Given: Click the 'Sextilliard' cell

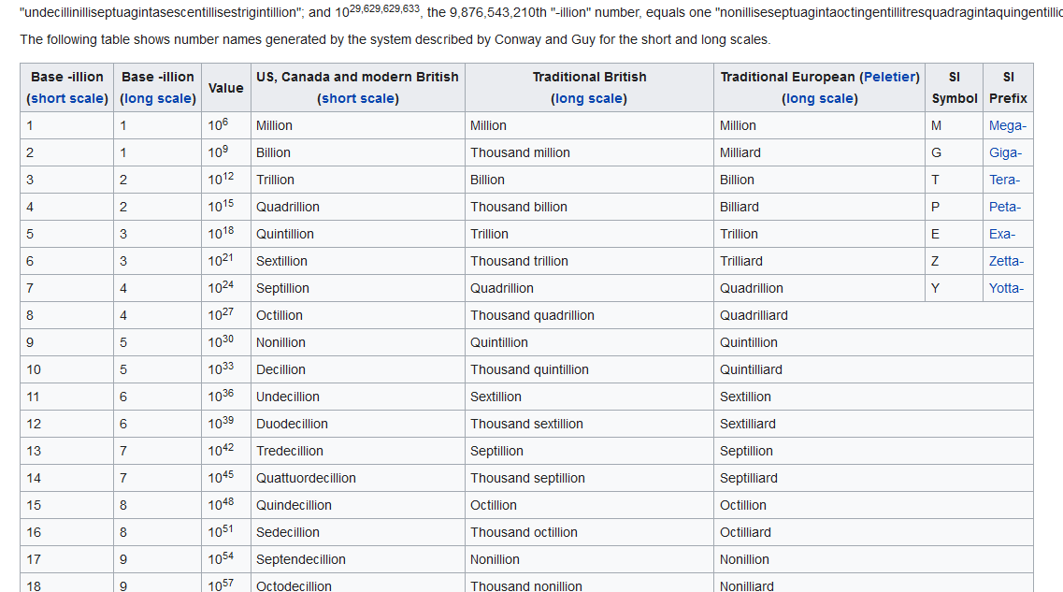Looking at the screenshot, I should coord(873,424).
